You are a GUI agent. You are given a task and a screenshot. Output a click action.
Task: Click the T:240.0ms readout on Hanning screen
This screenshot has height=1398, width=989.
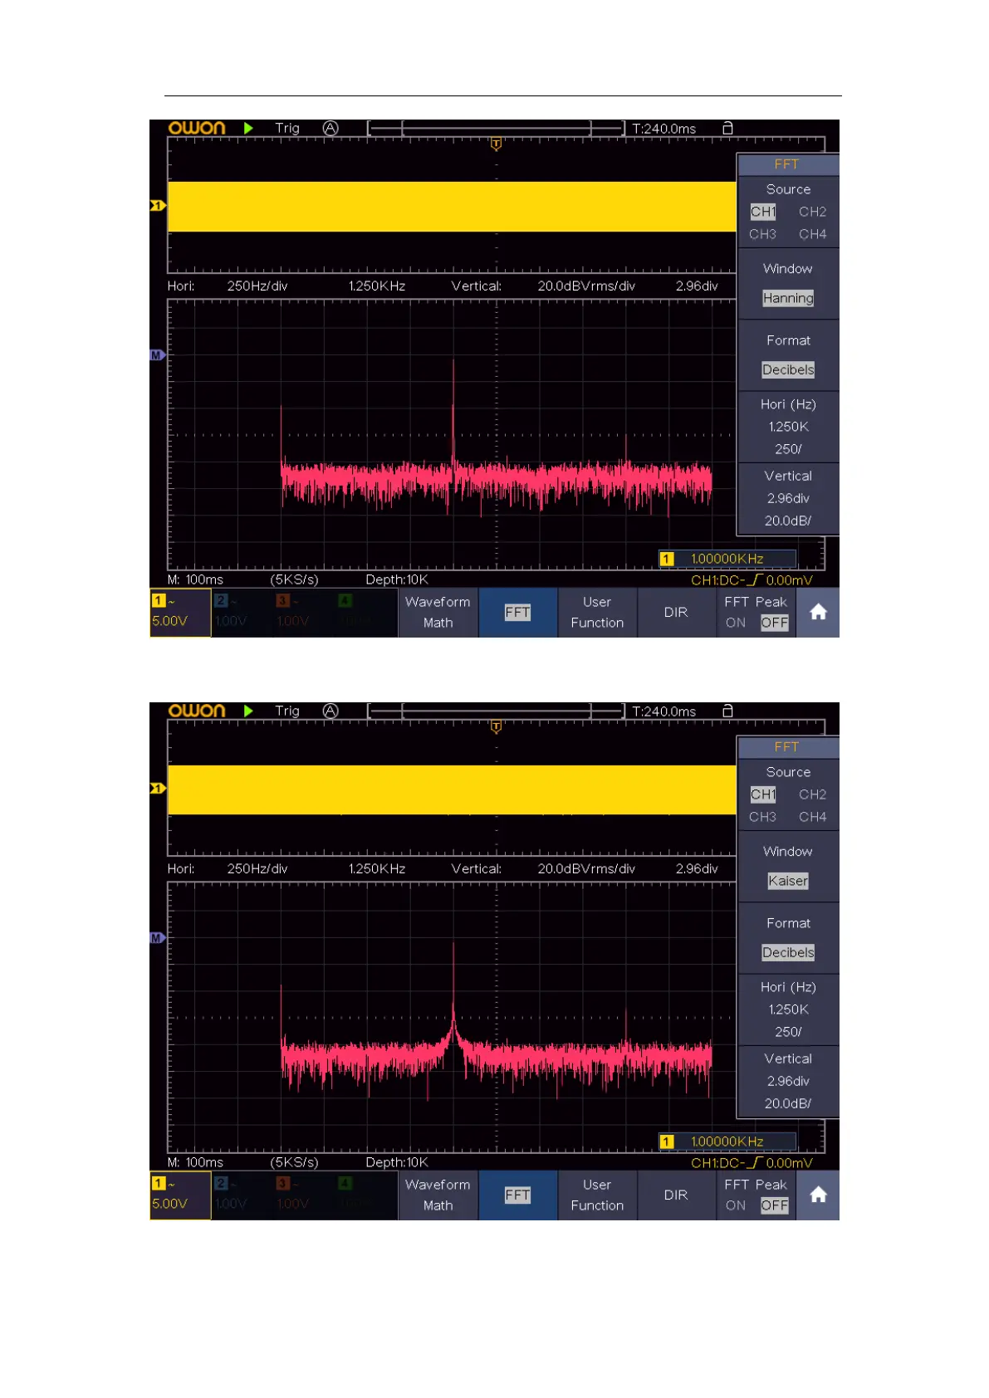tap(664, 129)
